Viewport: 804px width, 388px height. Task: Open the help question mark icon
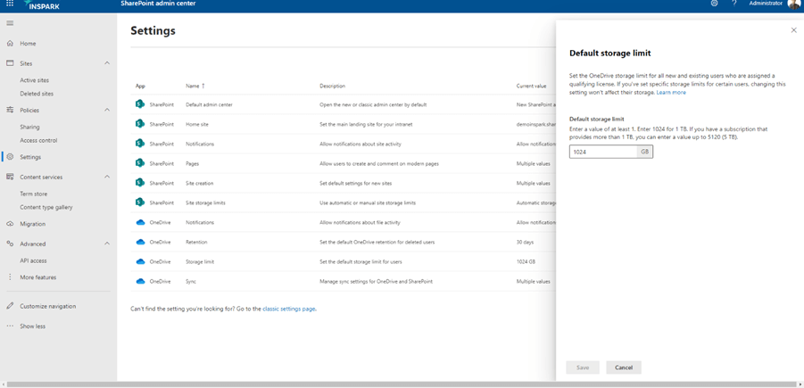pyautogui.click(x=734, y=4)
